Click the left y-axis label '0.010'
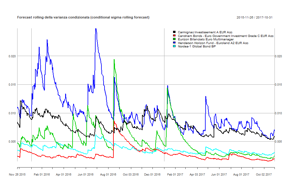This screenshot has height=178, width=292. click(12, 113)
